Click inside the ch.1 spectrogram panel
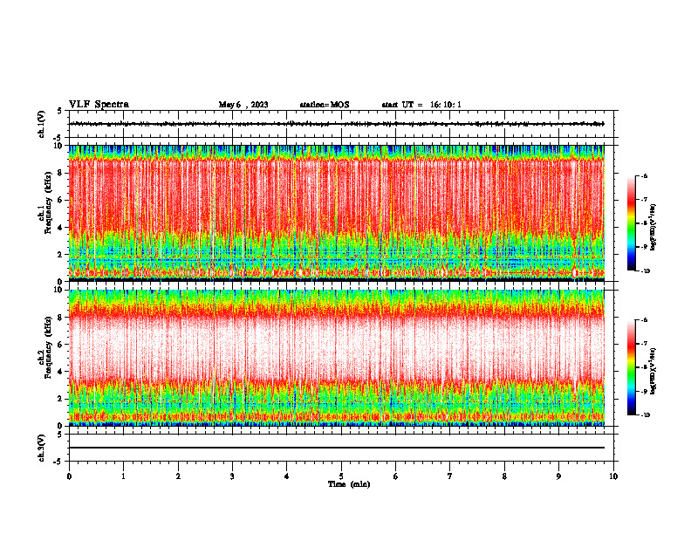This screenshot has width=691, height=534. (x=337, y=213)
